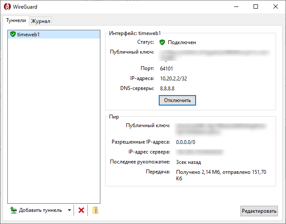Viewport: 286px width, 224px height.
Task: Click the port value 64101
Action: point(167,68)
